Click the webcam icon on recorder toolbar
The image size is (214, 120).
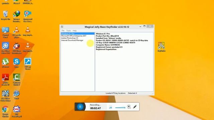[129, 107]
